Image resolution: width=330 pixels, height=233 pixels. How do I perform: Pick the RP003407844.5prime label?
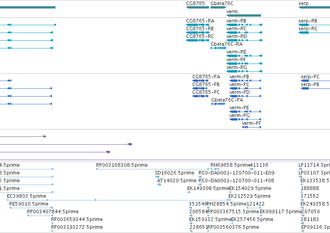coord(53,212)
